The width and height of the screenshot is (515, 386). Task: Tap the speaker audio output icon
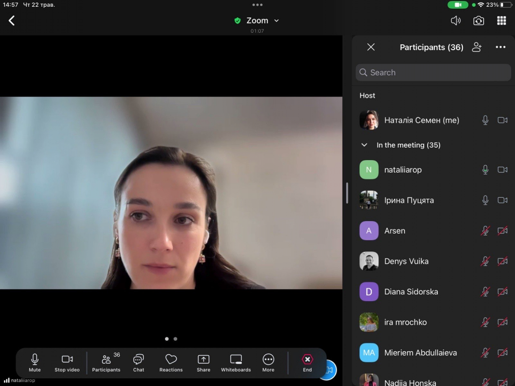pos(455,21)
